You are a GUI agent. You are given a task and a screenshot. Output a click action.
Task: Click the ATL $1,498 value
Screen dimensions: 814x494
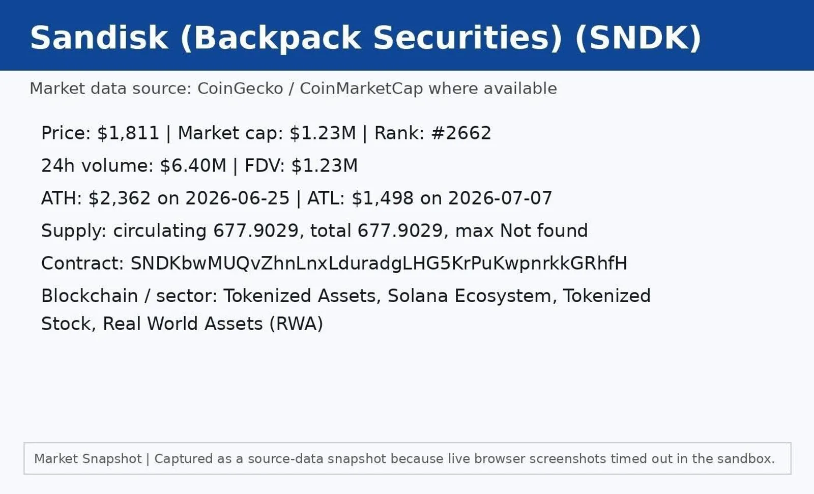point(383,198)
